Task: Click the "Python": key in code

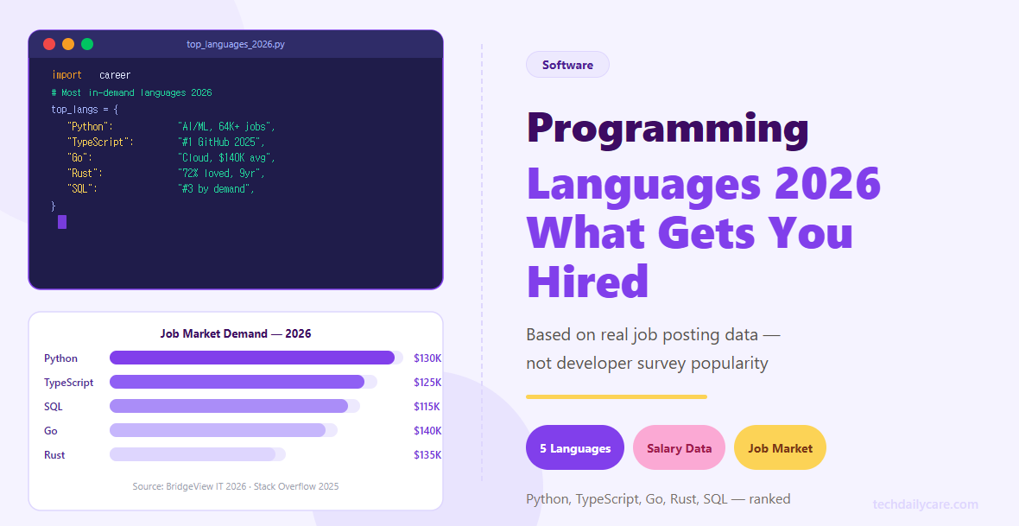Action: click(x=90, y=126)
